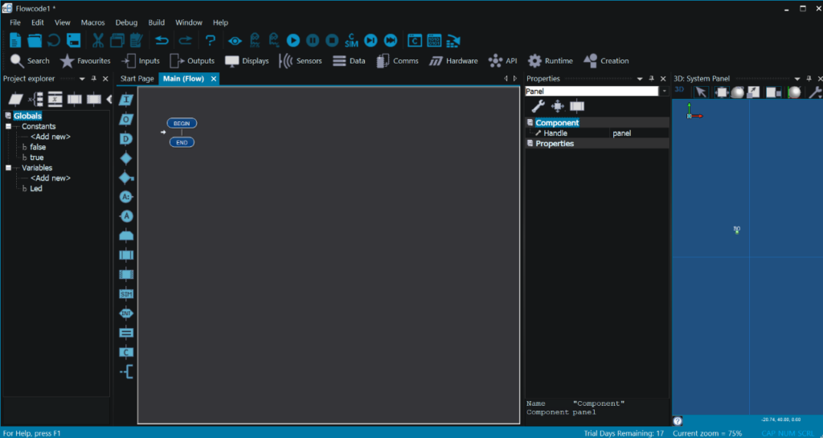Click the scissors Cut icon
Viewport: 823px width, 438px height.
[98, 40]
